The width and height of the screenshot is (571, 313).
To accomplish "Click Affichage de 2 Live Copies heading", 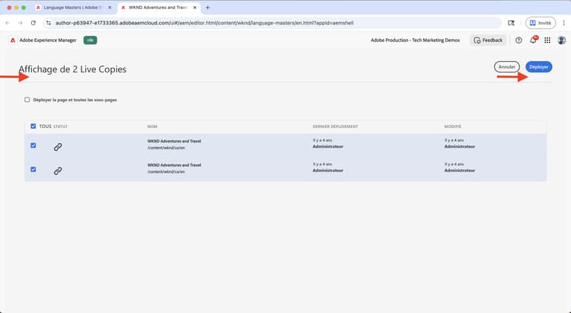I will [x=72, y=69].
